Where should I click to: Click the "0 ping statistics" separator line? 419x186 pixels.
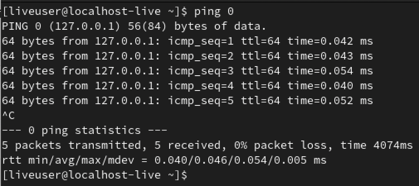click(85, 131)
